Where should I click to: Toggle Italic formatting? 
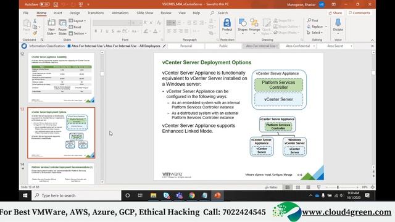(x=101, y=31)
